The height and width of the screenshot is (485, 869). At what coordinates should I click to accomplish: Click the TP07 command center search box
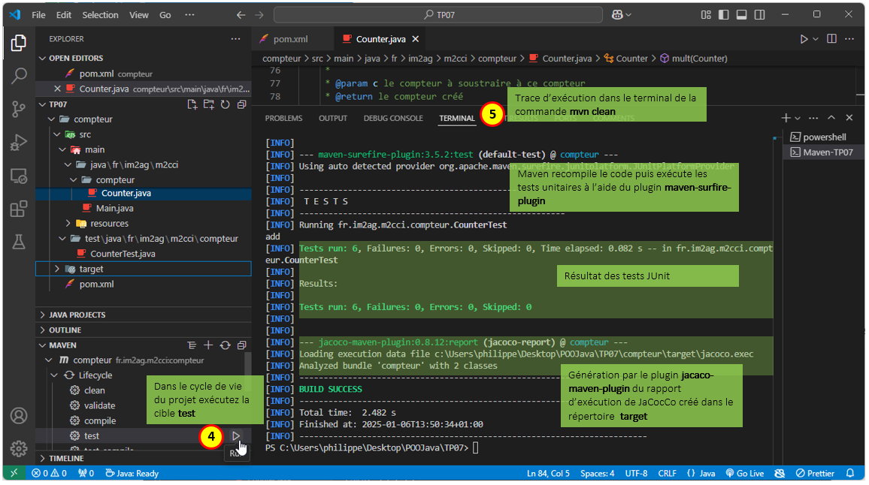click(x=438, y=15)
